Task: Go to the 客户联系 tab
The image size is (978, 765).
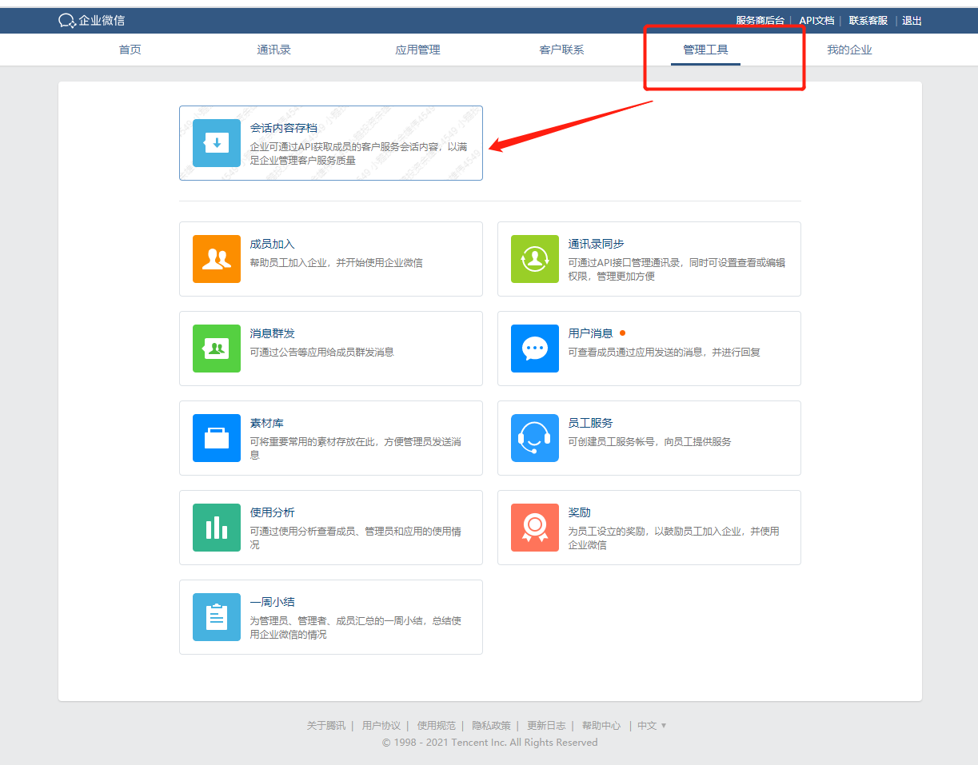Action: point(561,50)
